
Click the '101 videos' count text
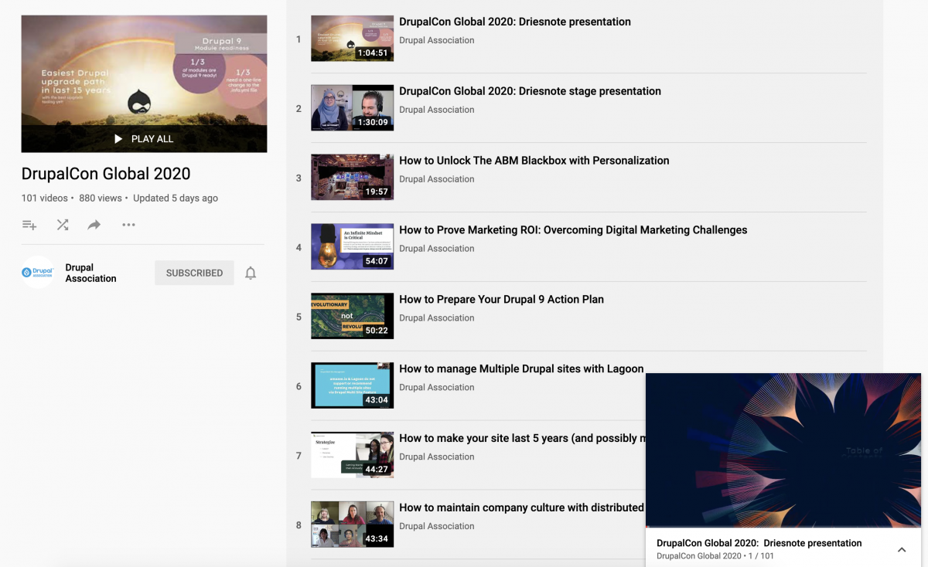point(45,199)
